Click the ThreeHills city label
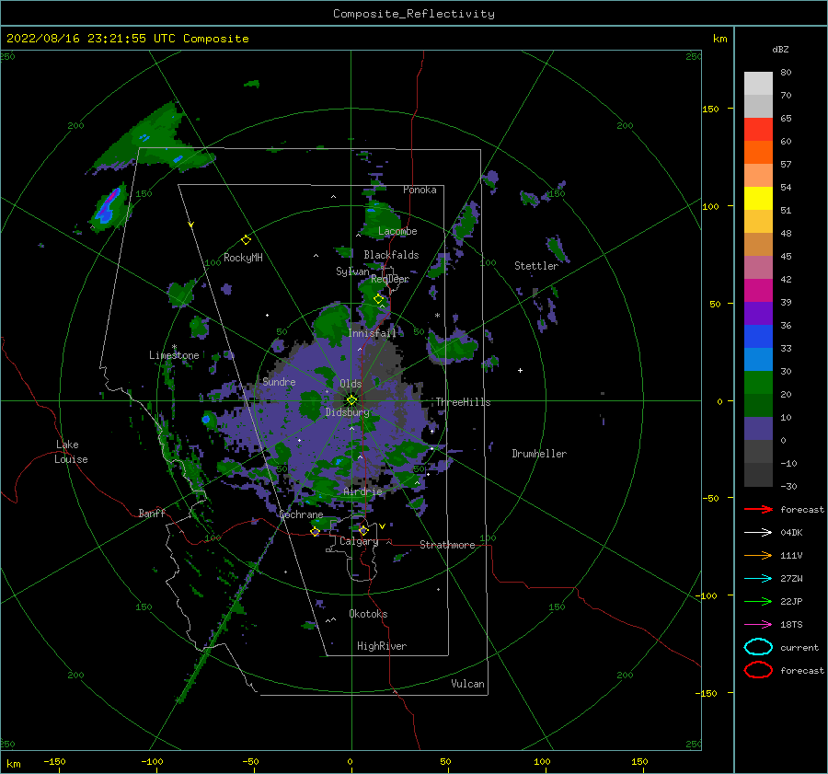This screenshot has width=828, height=774. [463, 402]
